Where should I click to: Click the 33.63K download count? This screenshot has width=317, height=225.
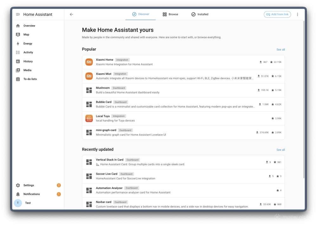click(265, 204)
